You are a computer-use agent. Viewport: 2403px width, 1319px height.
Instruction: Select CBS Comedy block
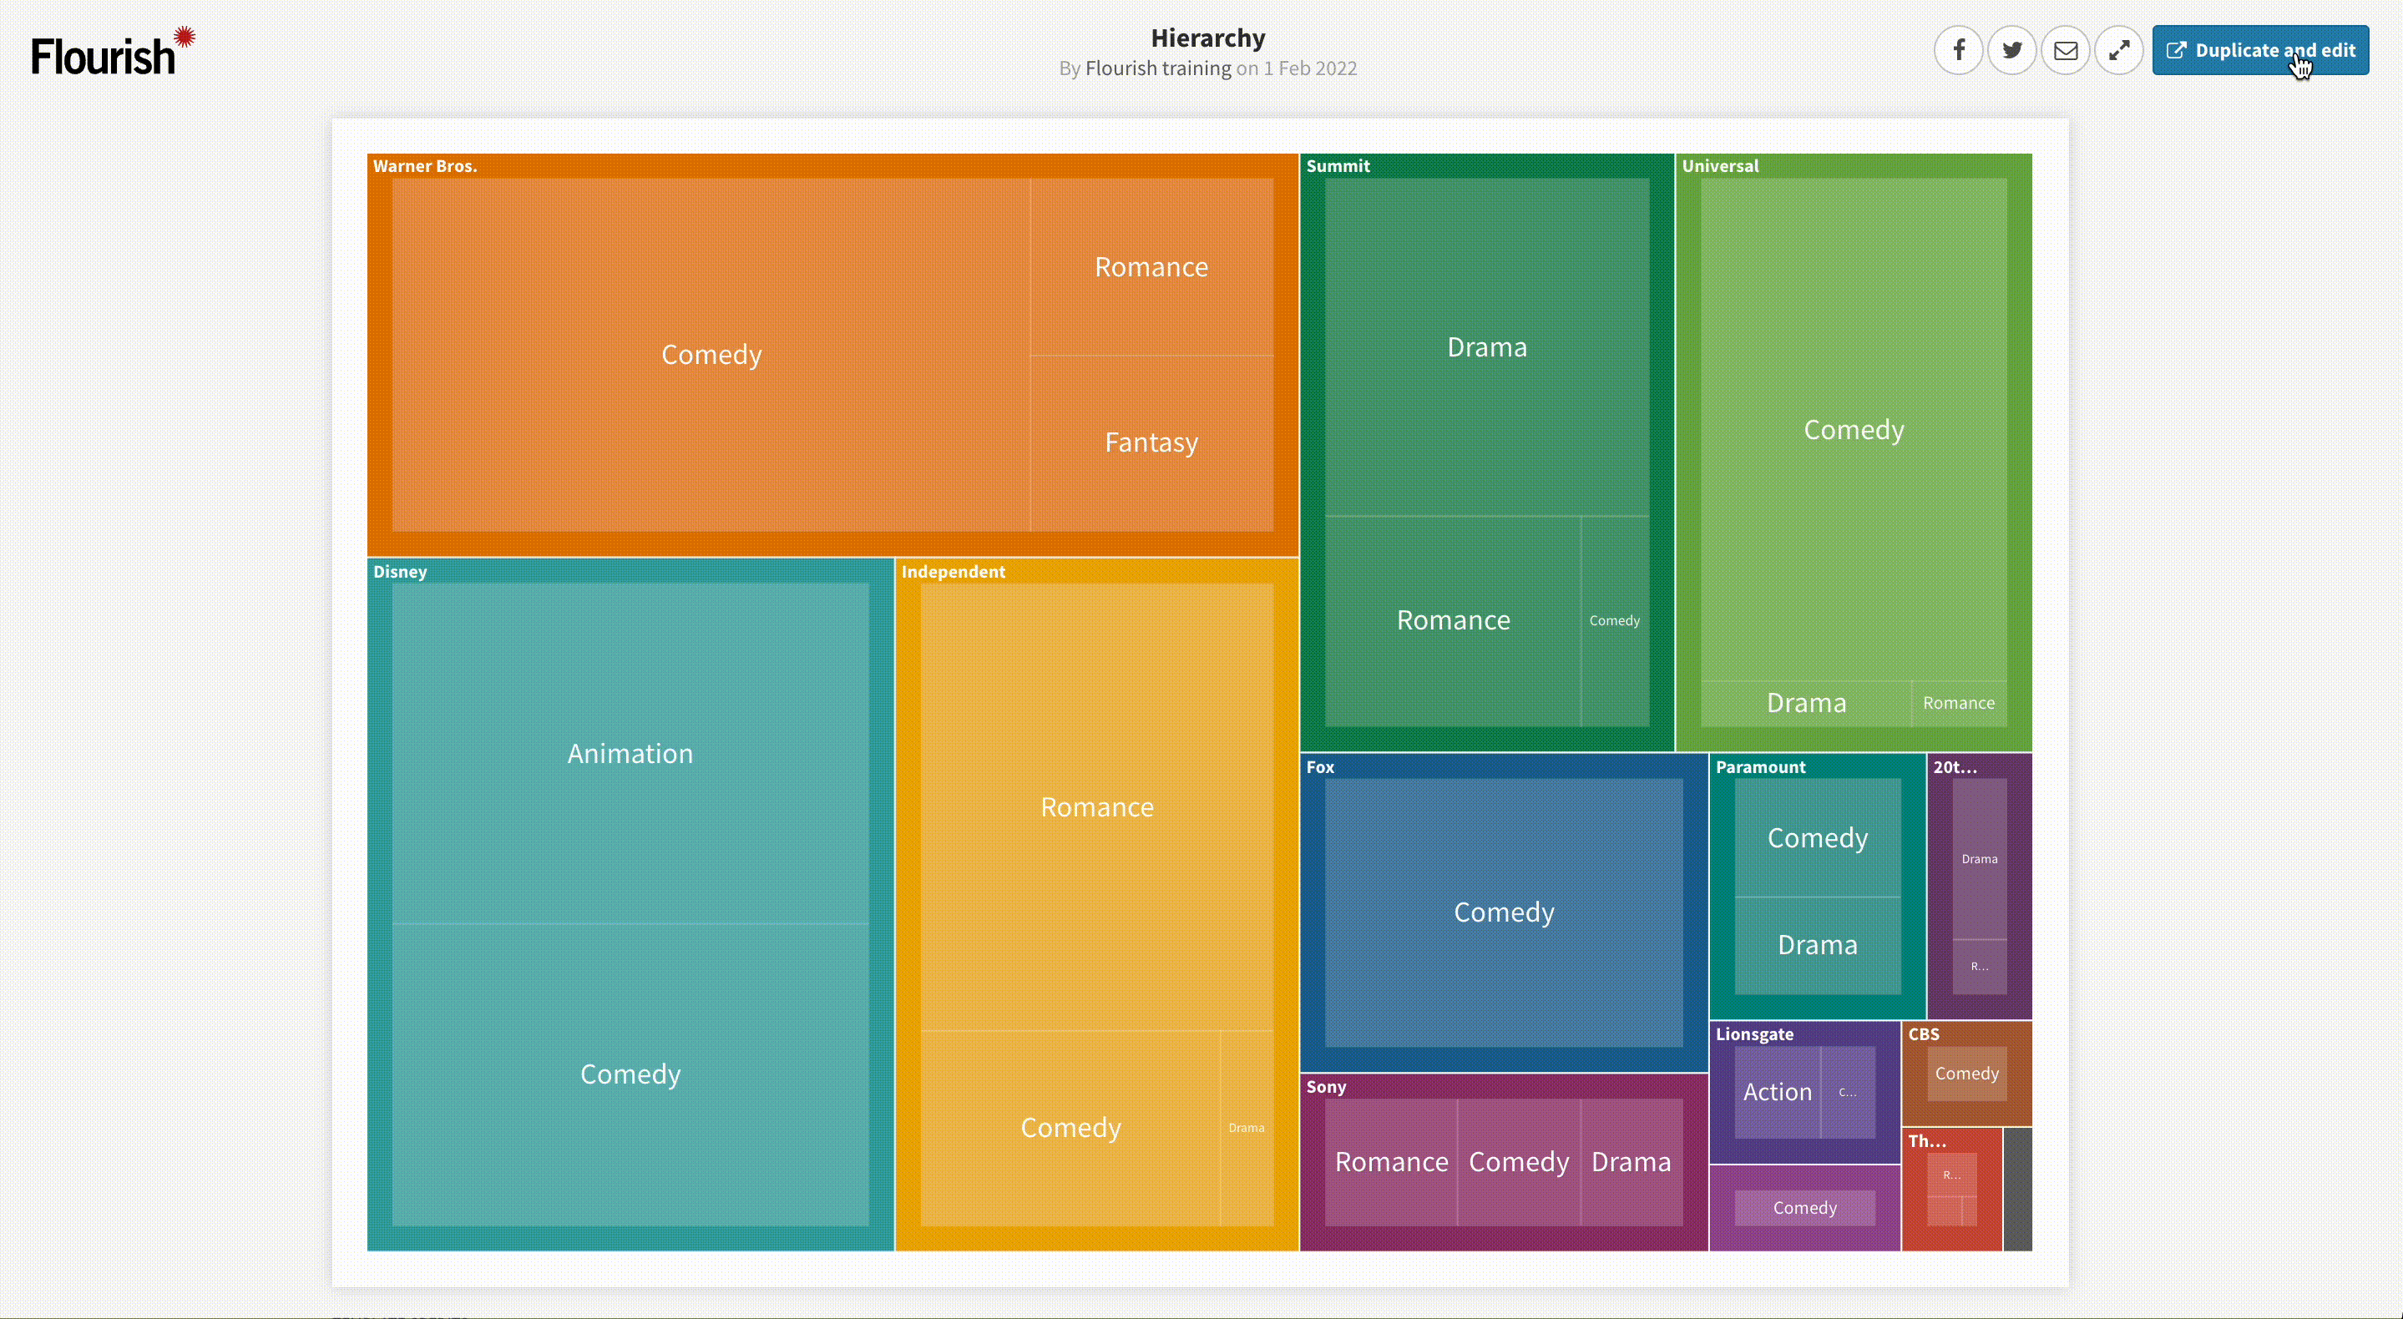(1966, 1074)
